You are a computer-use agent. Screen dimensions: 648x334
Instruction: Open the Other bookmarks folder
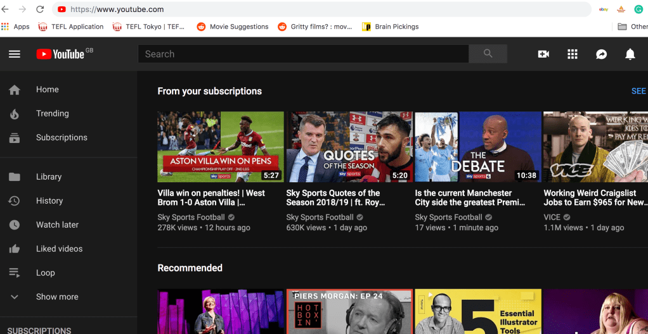pyautogui.click(x=633, y=27)
